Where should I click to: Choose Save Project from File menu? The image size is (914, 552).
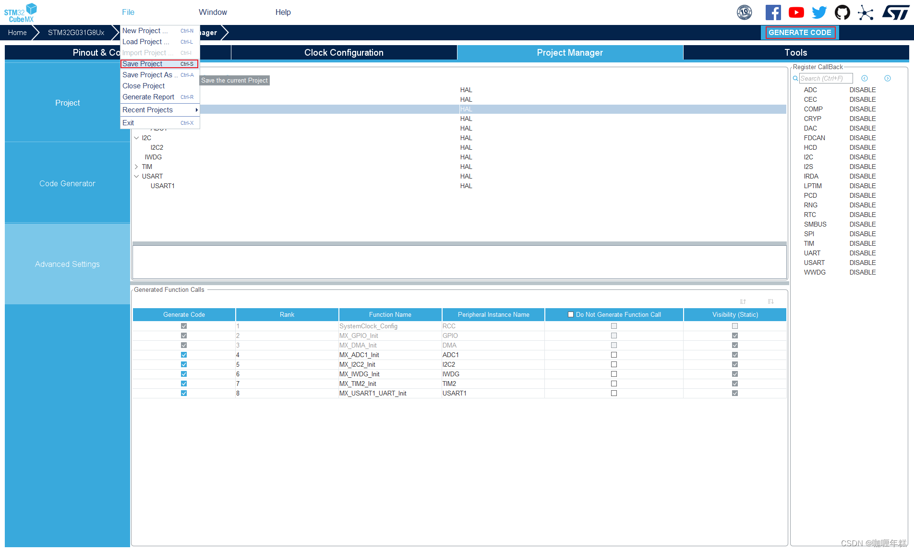click(x=159, y=64)
